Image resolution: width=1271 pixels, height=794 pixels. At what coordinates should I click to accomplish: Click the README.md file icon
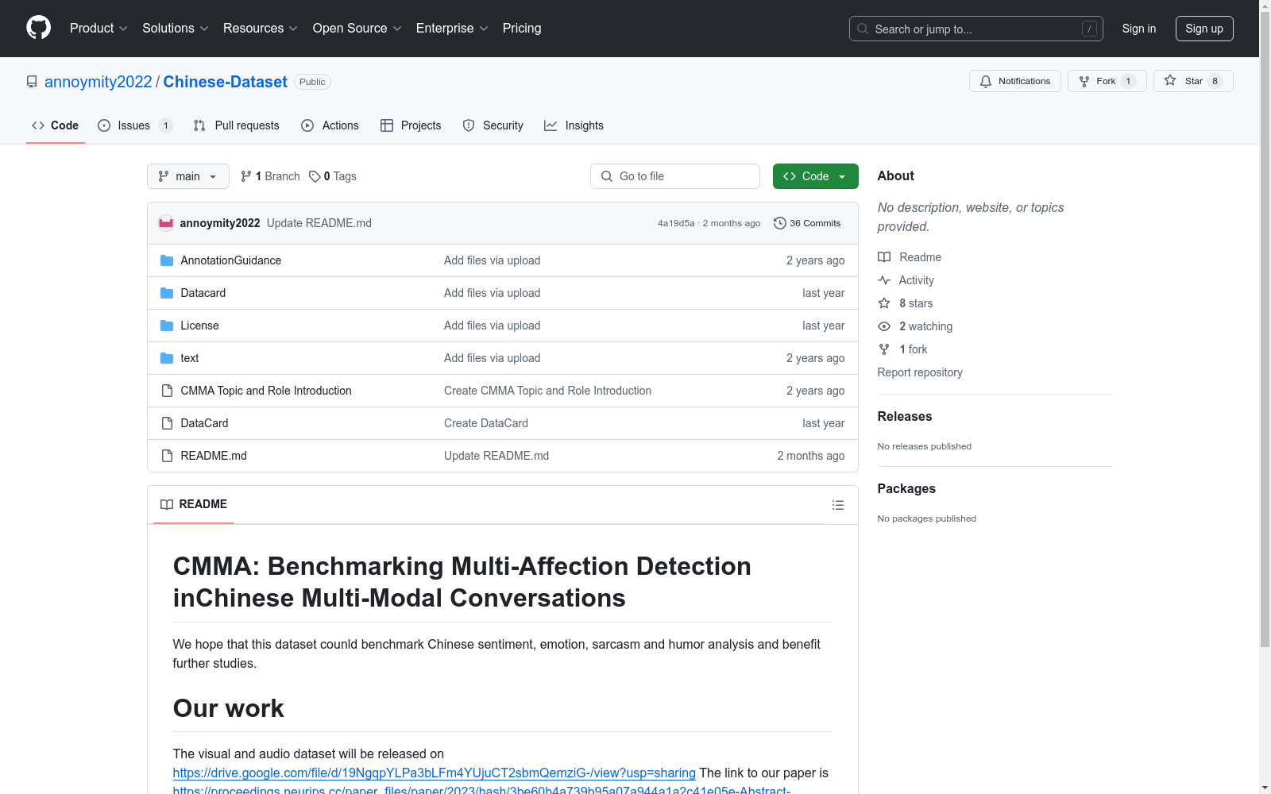(167, 456)
